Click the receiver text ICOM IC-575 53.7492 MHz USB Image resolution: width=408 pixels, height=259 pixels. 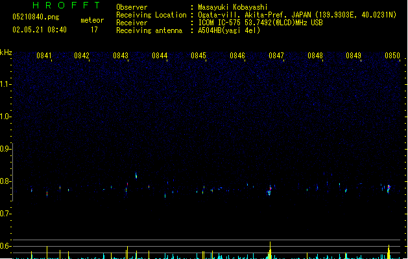point(261,23)
